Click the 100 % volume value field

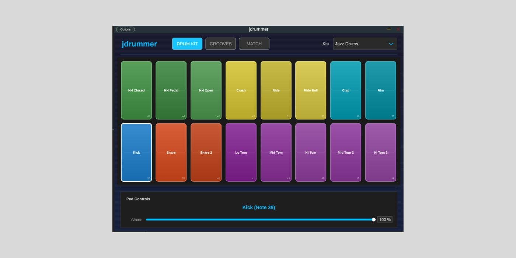pyautogui.click(x=385, y=220)
